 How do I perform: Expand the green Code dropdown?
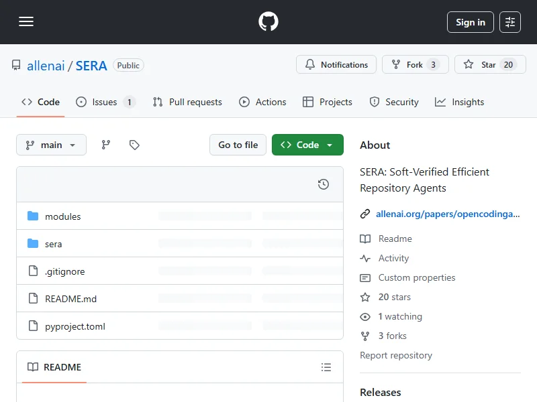click(307, 145)
